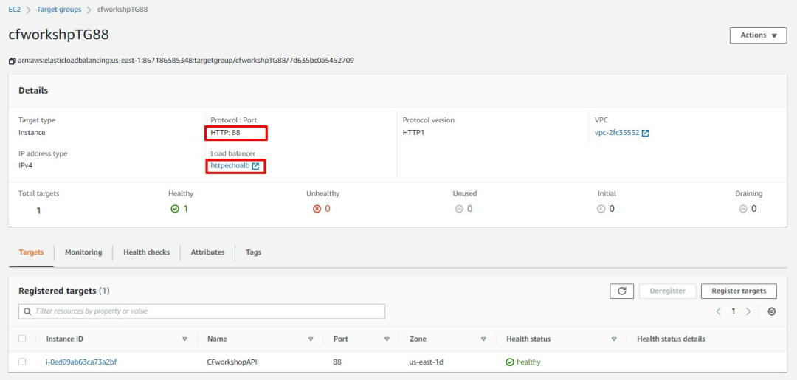Open the Attributes tab
Screen dimensions: 797x380
208,252
